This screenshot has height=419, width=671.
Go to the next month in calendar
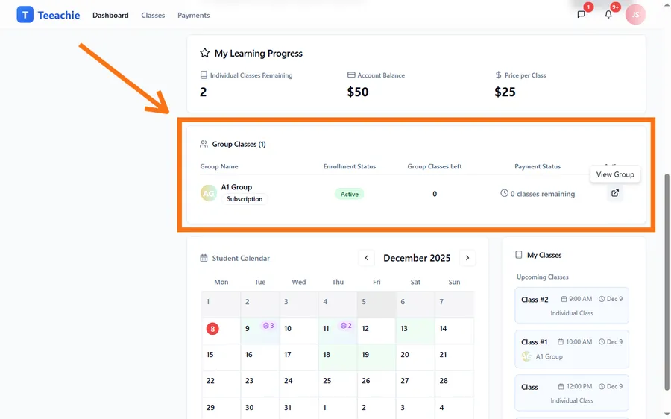(x=467, y=258)
